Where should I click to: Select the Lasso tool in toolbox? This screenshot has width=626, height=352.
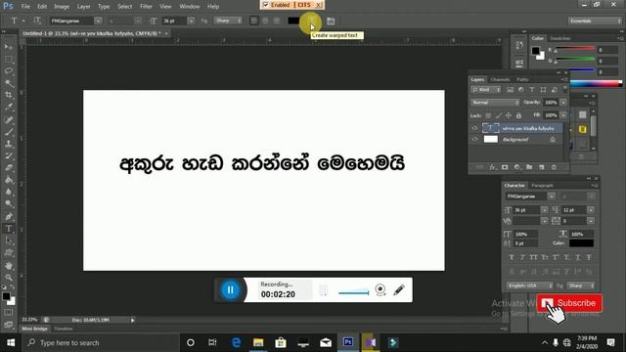pos(9,71)
